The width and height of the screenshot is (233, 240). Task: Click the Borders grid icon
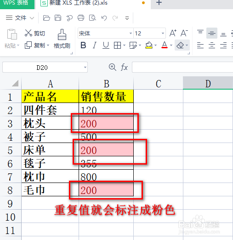tap(118, 46)
